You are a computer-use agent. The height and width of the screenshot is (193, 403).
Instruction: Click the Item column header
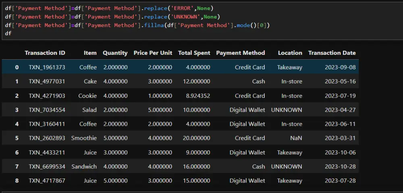90,53
